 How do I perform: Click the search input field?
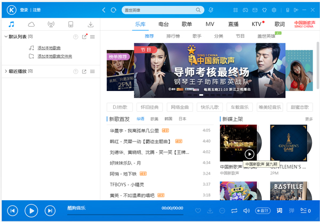[x=159, y=10]
